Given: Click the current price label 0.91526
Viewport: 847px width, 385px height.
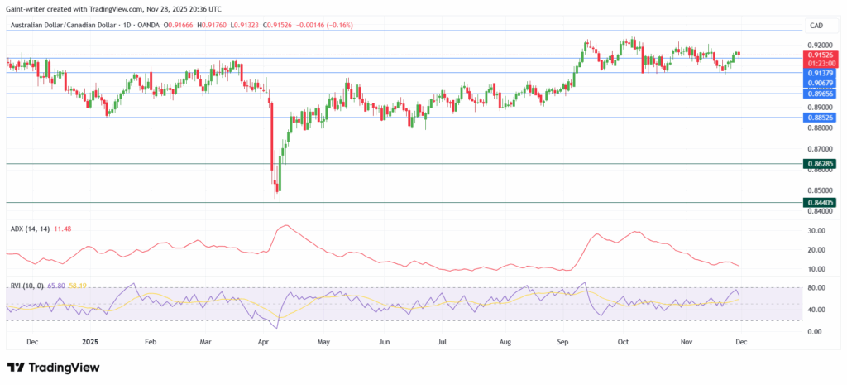Looking at the screenshot, I should (x=821, y=55).
